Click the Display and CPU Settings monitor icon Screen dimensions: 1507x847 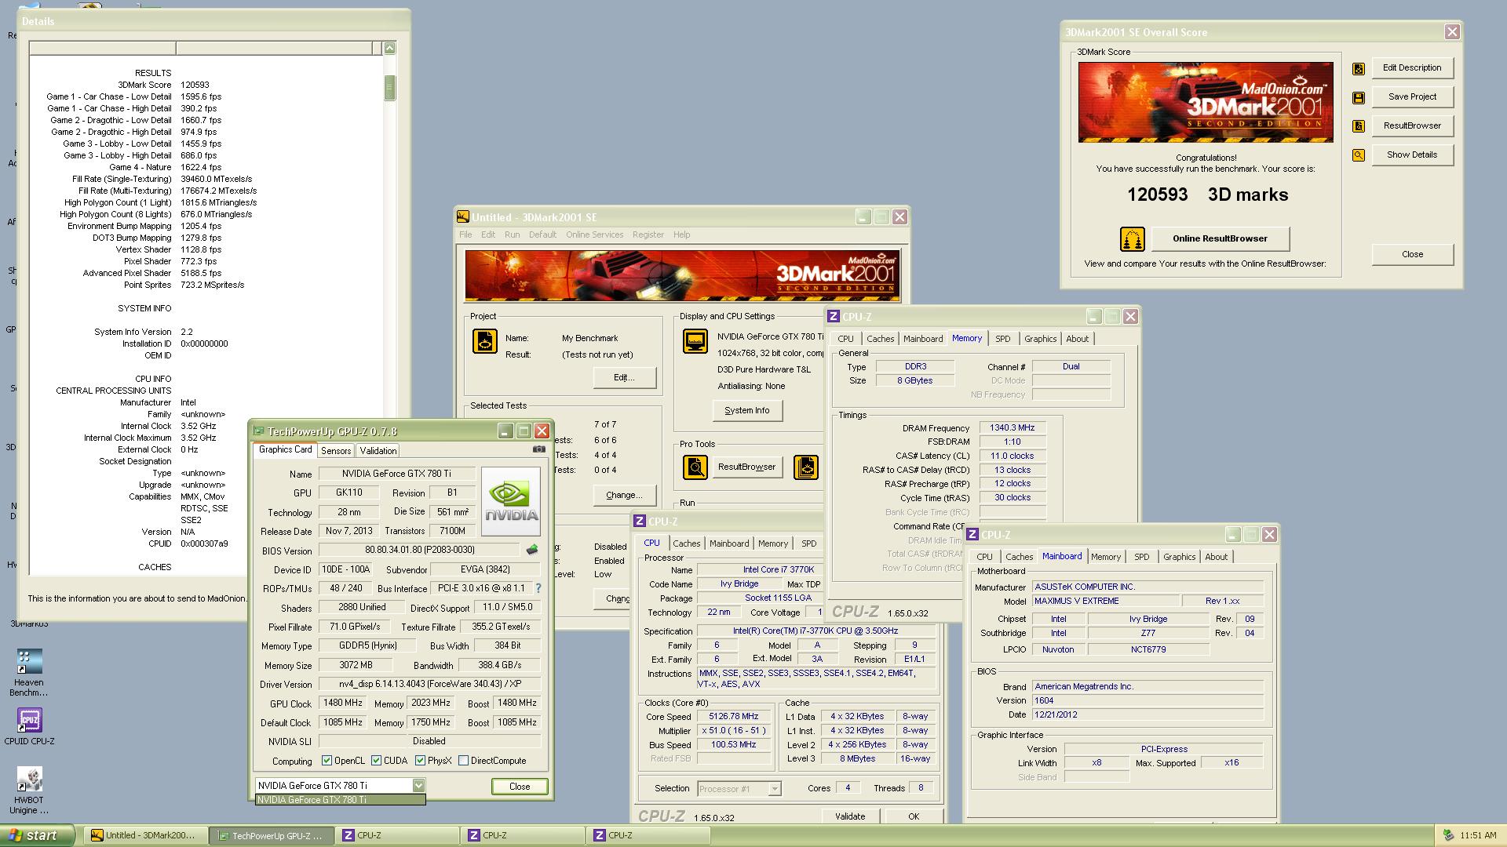tap(695, 341)
